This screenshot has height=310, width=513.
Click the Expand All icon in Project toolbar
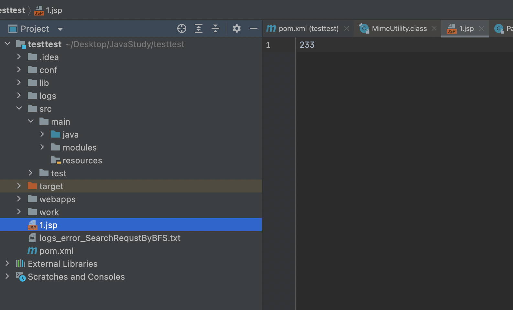pyautogui.click(x=199, y=28)
